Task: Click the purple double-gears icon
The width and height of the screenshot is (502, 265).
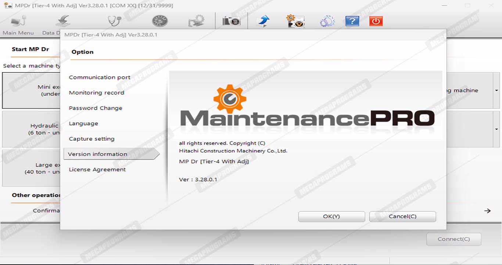Action: pos(327,21)
